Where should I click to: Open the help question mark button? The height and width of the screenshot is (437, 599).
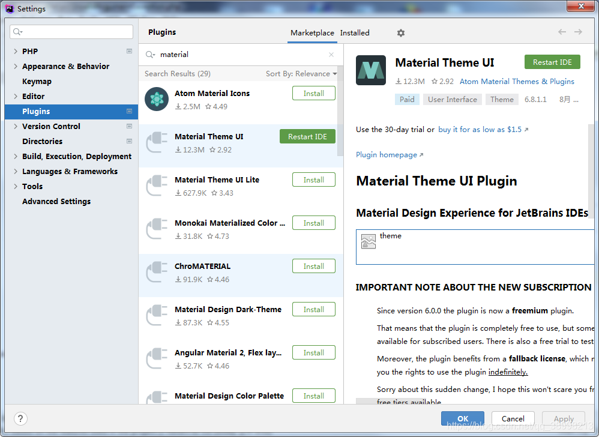point(20,418)
